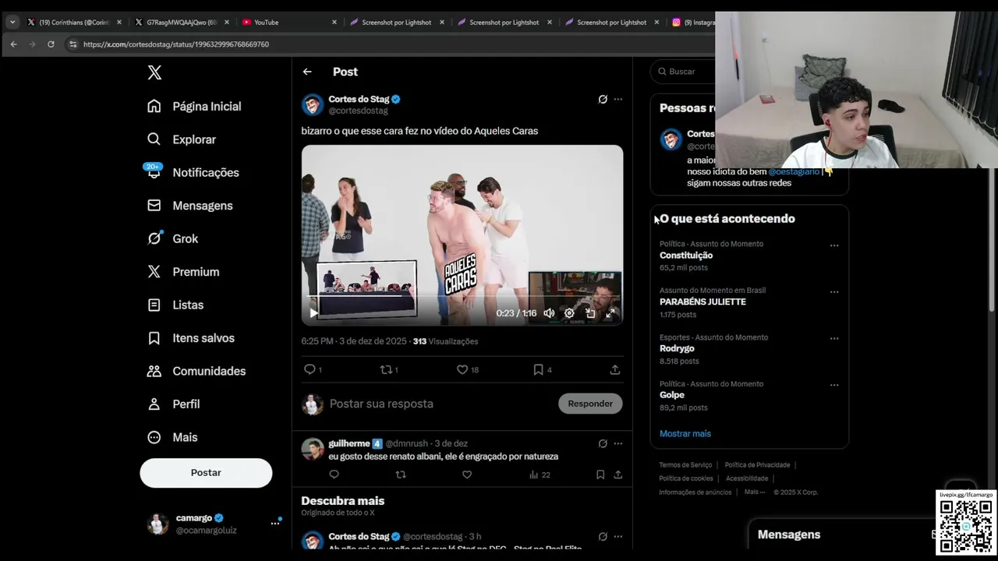Screen dimensions: 998x561
Task: Expand the Mais sidebar menu
Action: point(173,437)
